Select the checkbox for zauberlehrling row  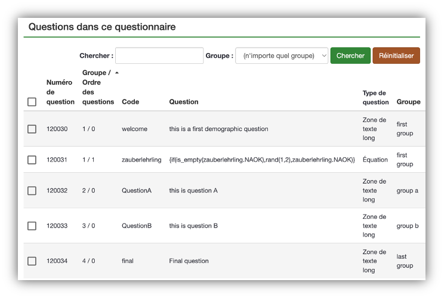click(32, 160)
